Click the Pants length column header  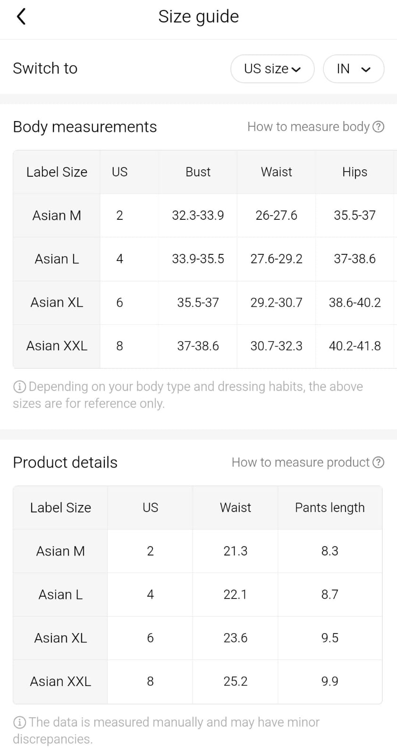coord(329,508)
